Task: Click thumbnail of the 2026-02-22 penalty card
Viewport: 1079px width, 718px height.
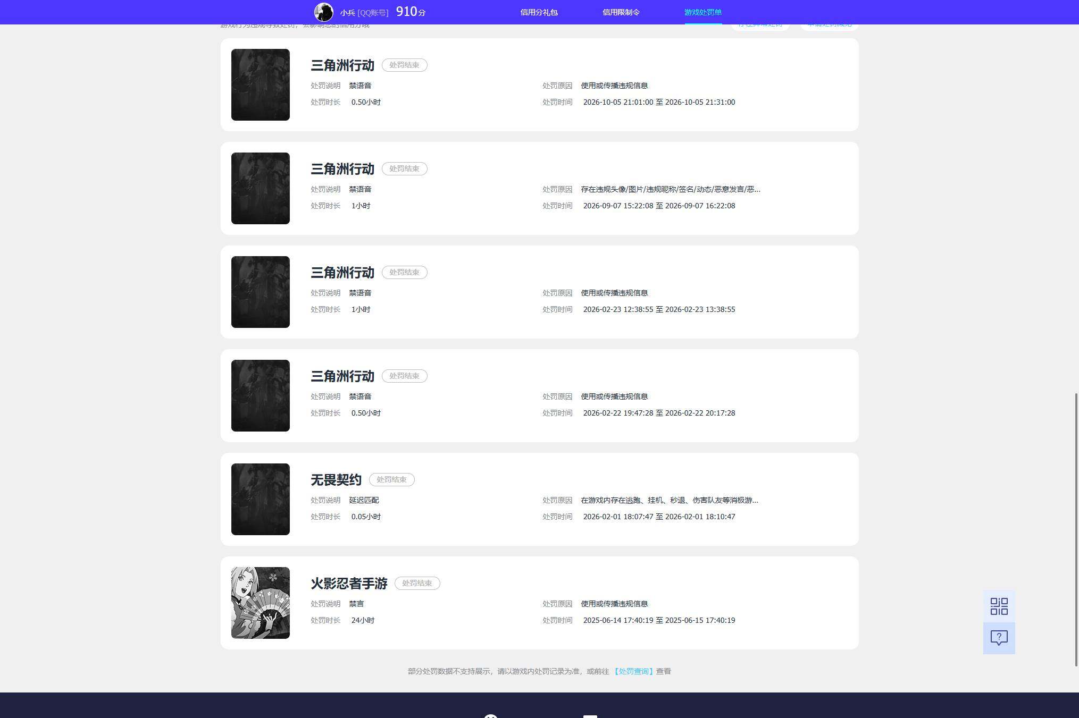Action: pos(260,395)
